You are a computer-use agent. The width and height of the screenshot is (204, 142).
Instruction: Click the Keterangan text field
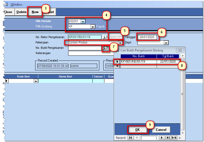tap(85, 53)
